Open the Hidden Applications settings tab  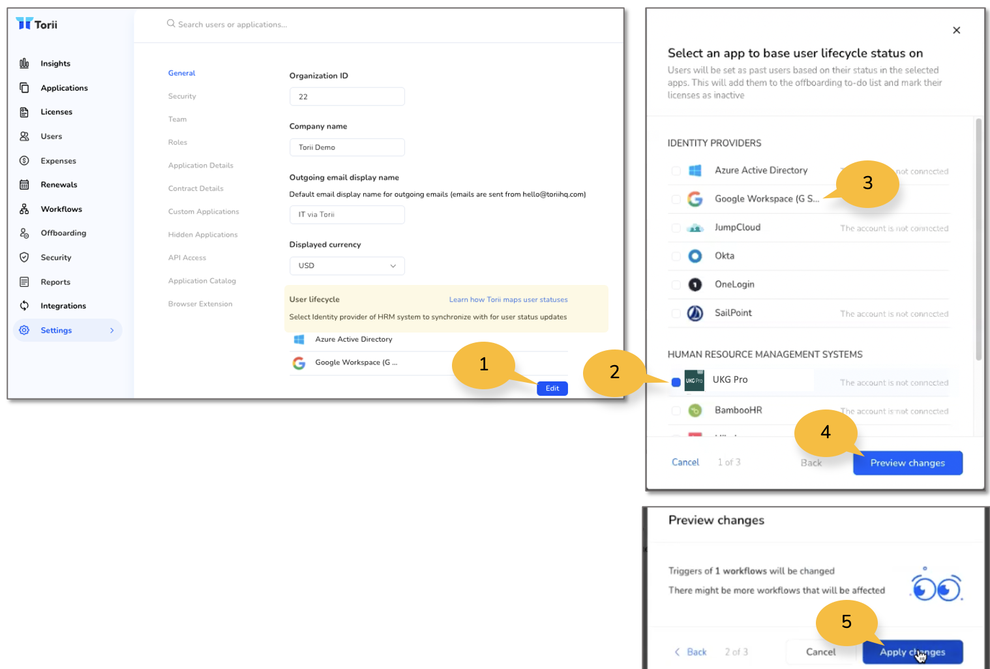203,235
